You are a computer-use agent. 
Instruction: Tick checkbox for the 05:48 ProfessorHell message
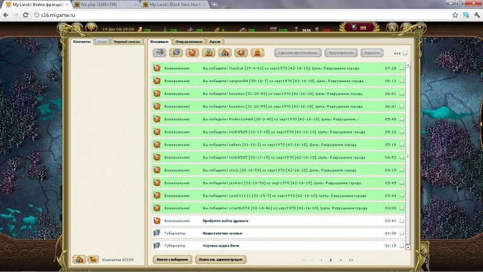(401, 119)
